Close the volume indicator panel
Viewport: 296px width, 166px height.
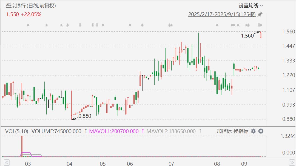[261, 131]
